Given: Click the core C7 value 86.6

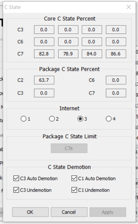Looking at the screenshot, I should tap(116, 54).
